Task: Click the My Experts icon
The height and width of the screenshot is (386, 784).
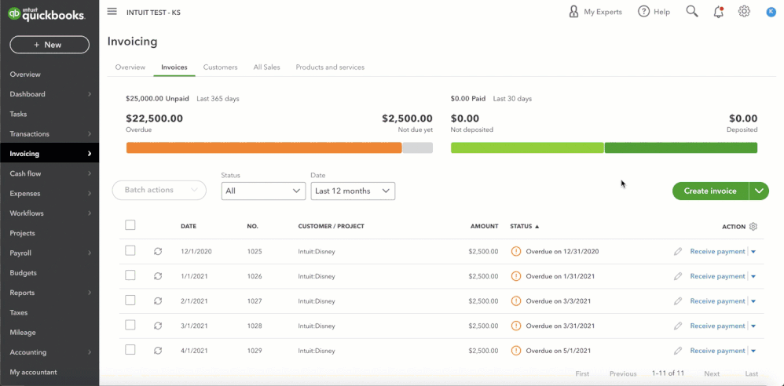Action: pos(574,12)
